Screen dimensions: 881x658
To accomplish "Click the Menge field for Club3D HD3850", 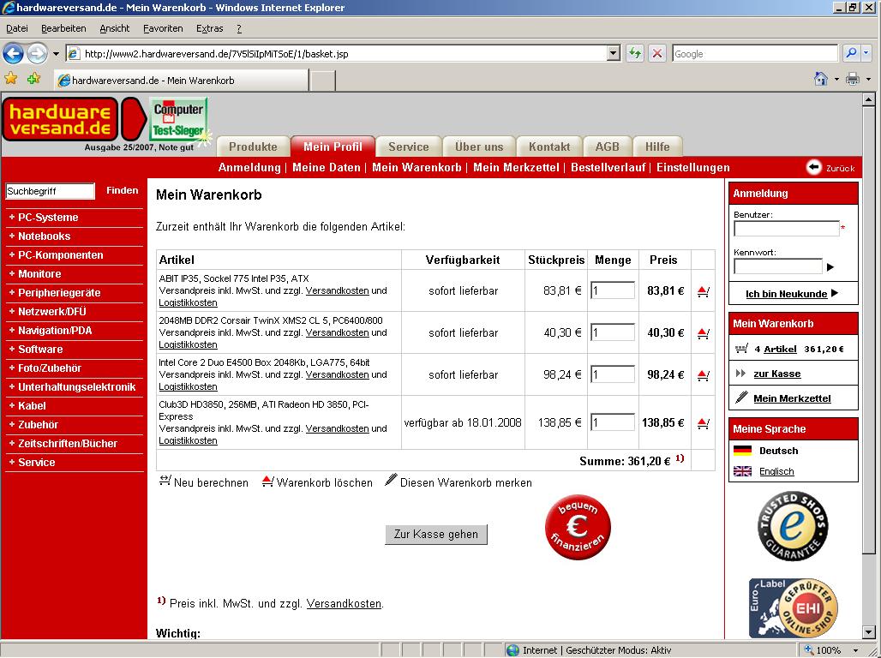I will [x=613, y=422].
